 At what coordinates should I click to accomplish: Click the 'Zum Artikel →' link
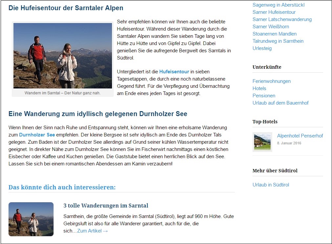[92, 231]
